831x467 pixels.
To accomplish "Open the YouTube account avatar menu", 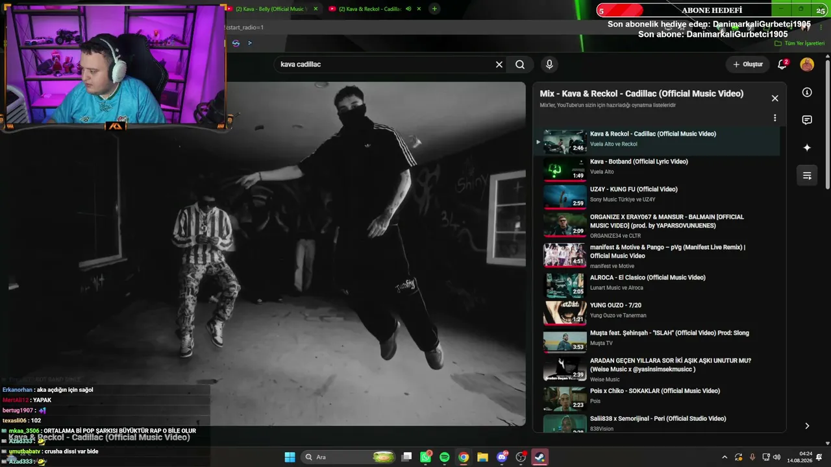I will (807, 64).
